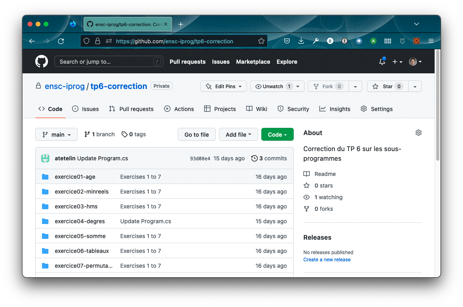This screenshot has width=463, height=307.
Task: Click the padlock site security icon
Action: (98, 41)
